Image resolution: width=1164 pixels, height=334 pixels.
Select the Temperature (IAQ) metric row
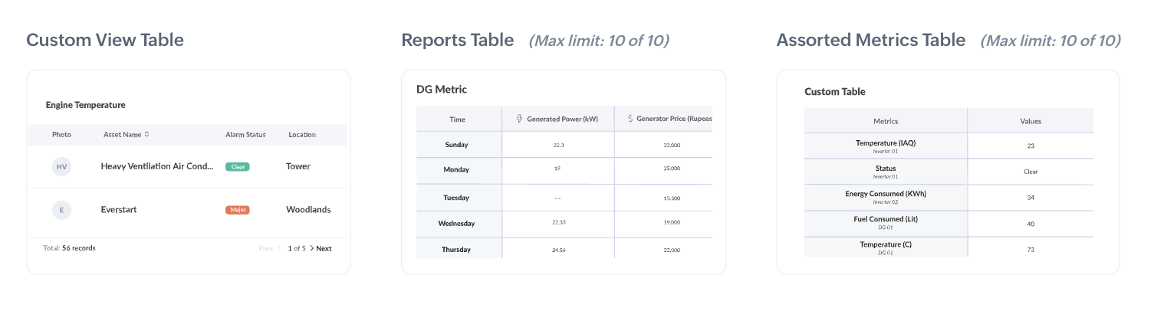click(x=885, y=145)
